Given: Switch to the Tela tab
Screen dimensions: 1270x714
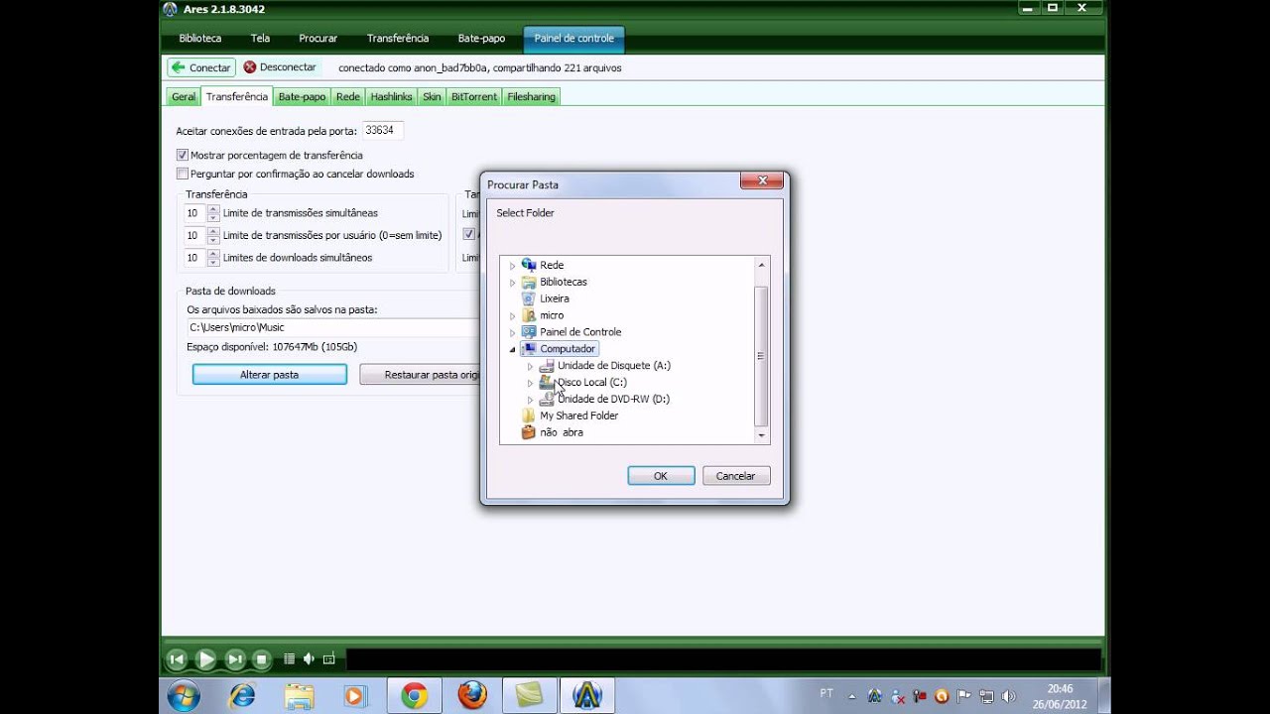Looking at the screenshot, I should click(260, 39).
